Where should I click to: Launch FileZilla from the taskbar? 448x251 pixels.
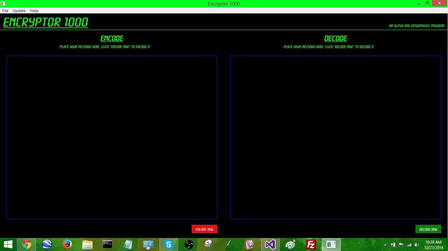point(310,244)
